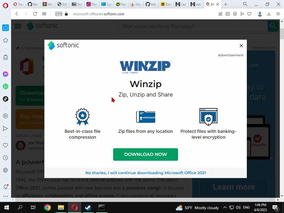Show hidden system tray icons
Image resolution: width=284 pixels, height=213 pixels.
pos(225,207)
